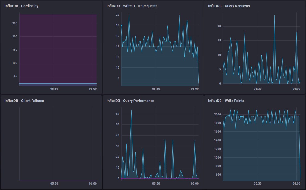Click the 150 y-axis label in Cardinality

(x=15, y=50)
